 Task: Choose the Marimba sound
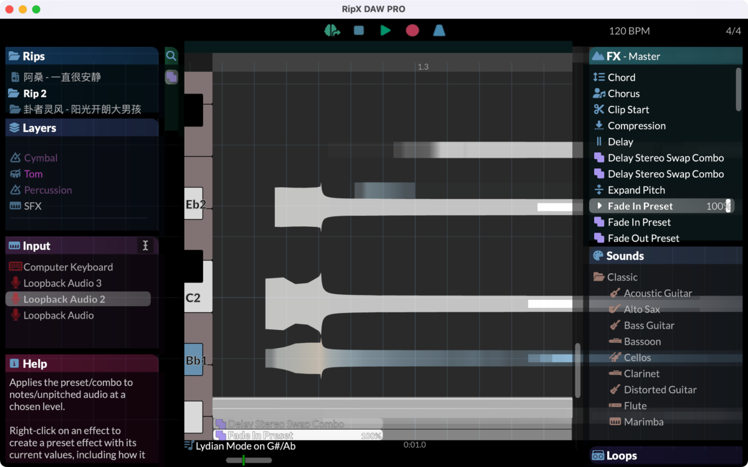pyautogui.click(x=636, y=422)
